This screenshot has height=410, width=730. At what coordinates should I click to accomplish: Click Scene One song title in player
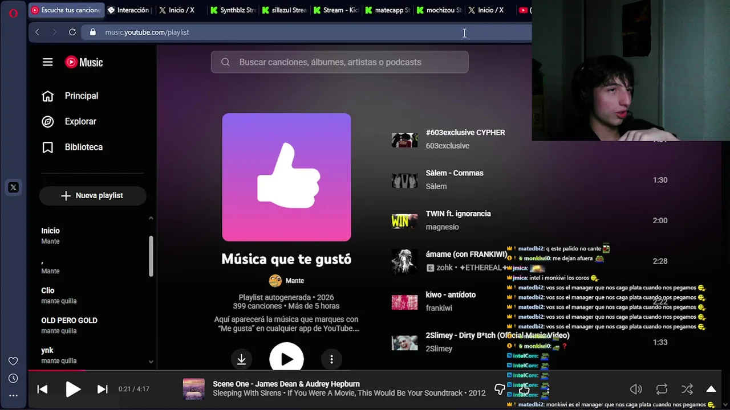(286, 384)
